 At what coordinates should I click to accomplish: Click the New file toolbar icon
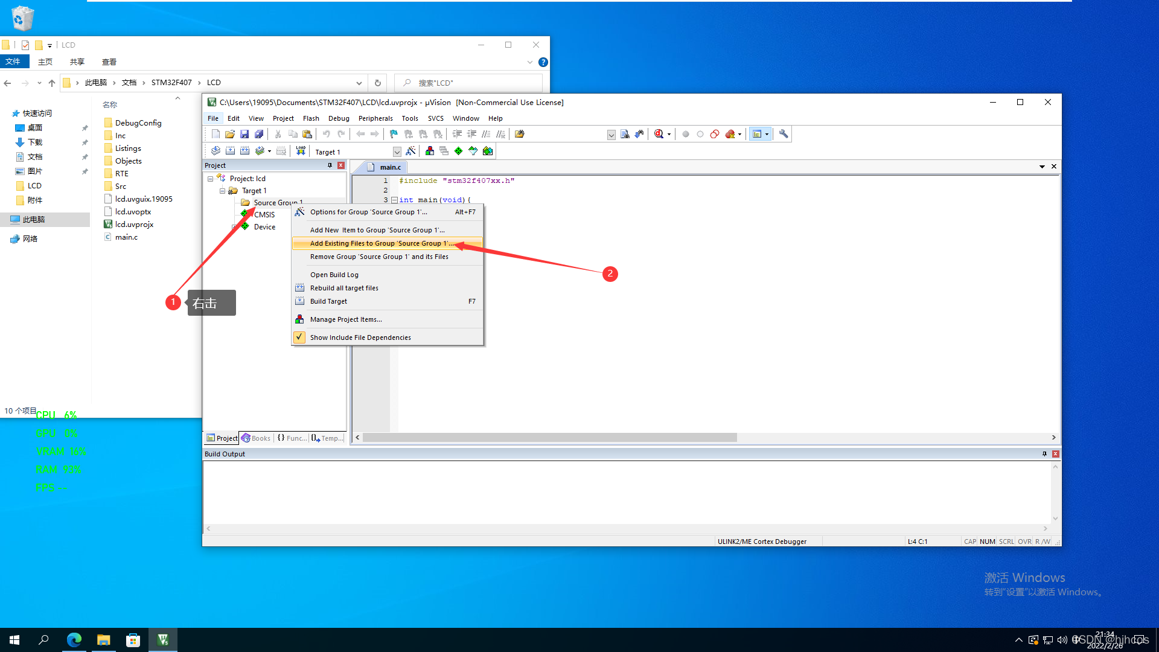(x=216, y=134)
